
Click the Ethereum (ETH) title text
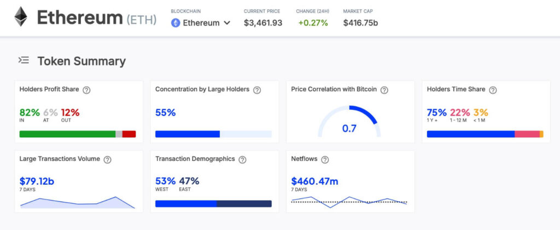coord(97,18)
